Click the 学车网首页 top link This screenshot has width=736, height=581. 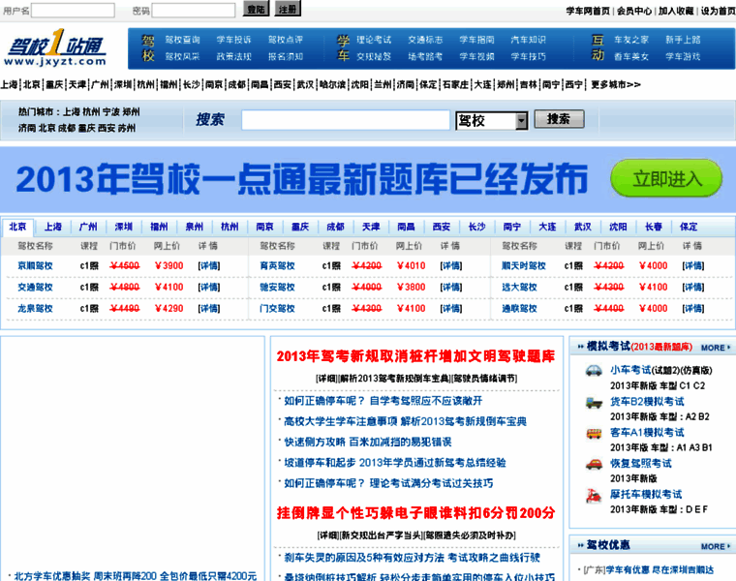tap(588, 11)
